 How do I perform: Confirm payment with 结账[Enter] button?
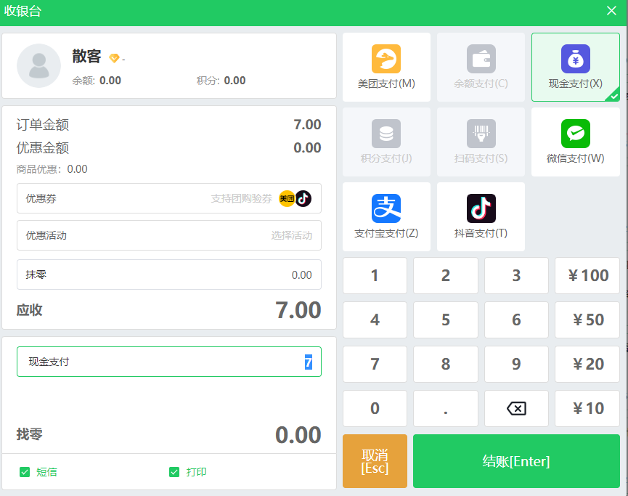[516, 461]
